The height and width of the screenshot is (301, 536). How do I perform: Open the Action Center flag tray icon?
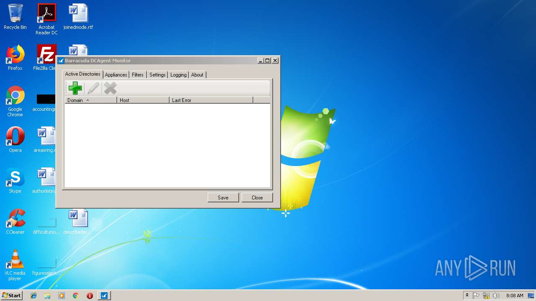476,296
